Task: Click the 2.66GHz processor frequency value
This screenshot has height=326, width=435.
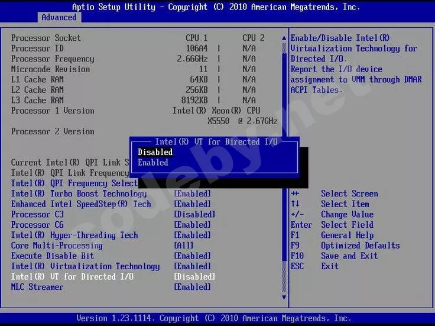Action: click(x=192, y=59)
